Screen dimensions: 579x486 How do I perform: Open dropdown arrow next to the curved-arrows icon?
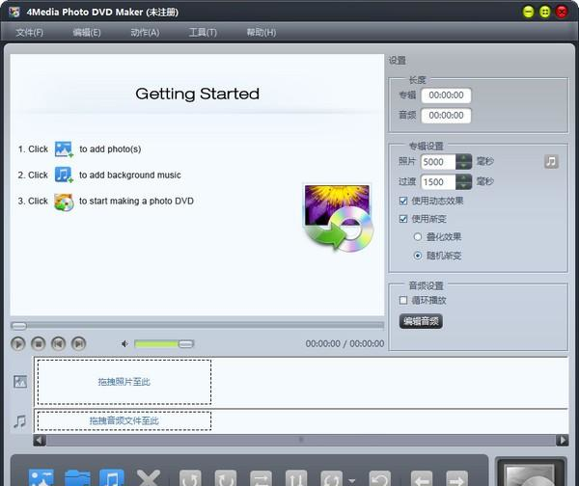point(352,480)
